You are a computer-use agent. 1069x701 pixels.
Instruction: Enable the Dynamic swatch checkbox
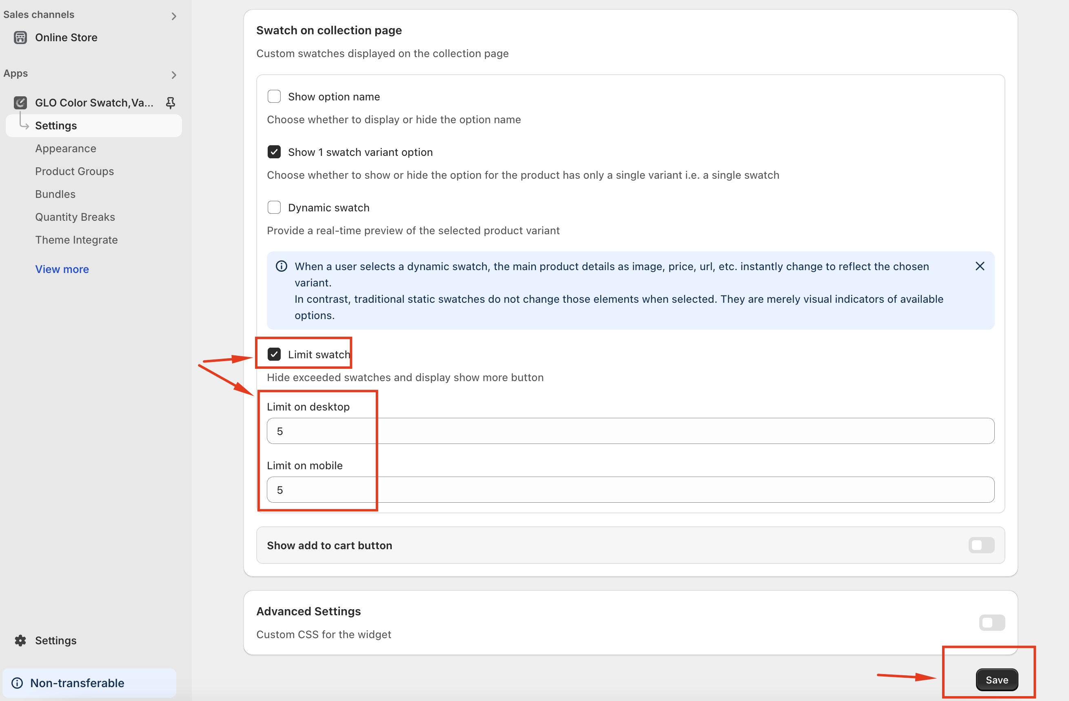coord(274,207)
